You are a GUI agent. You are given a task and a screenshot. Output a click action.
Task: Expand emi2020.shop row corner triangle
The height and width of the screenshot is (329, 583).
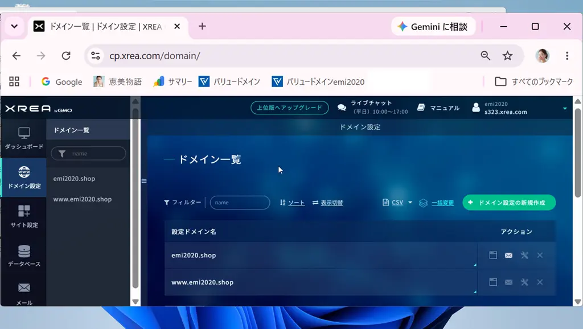click(475, 265)
